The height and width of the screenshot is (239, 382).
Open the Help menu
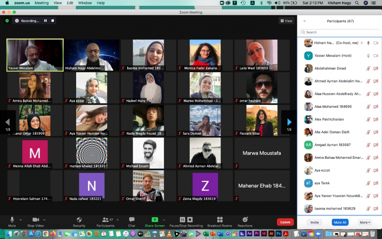click(x=101, y=3)
